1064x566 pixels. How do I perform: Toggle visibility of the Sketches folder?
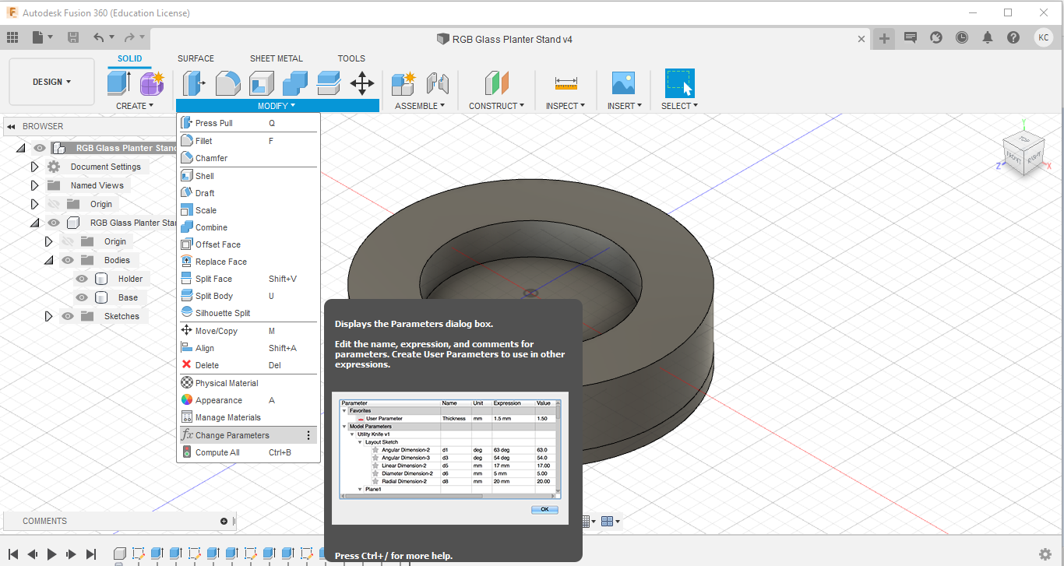point(68,316)
